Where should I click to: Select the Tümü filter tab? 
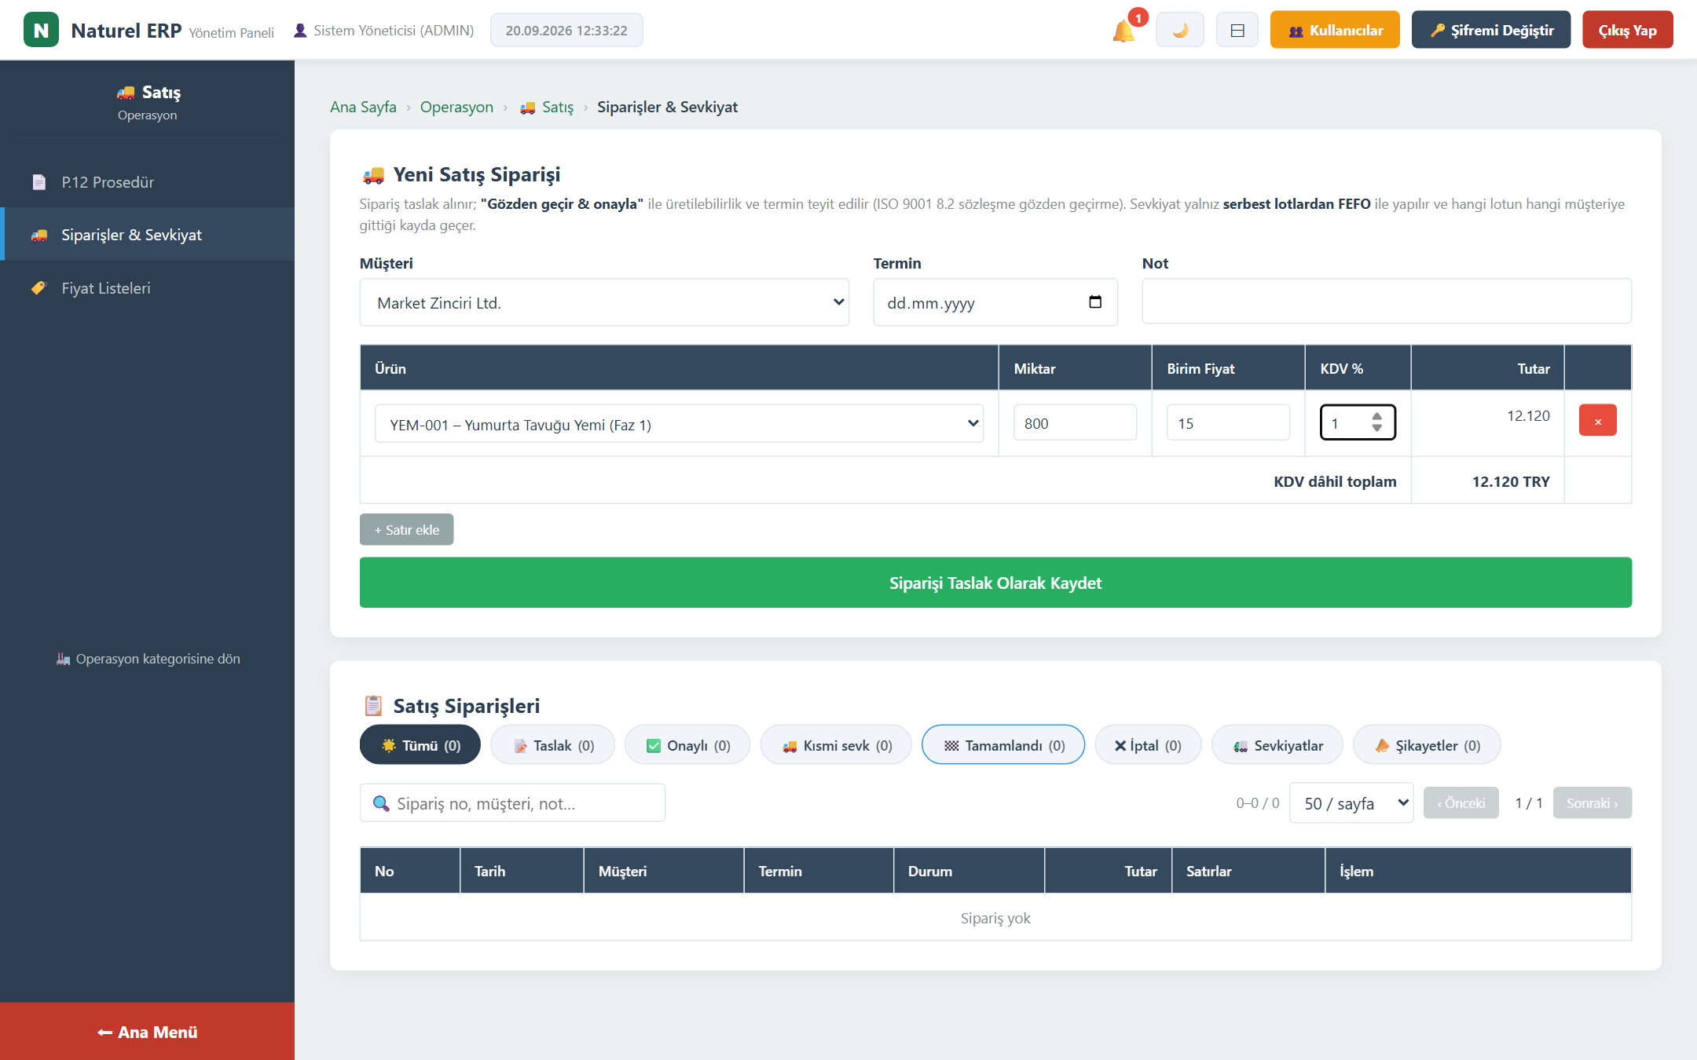(x=420, y=745)
